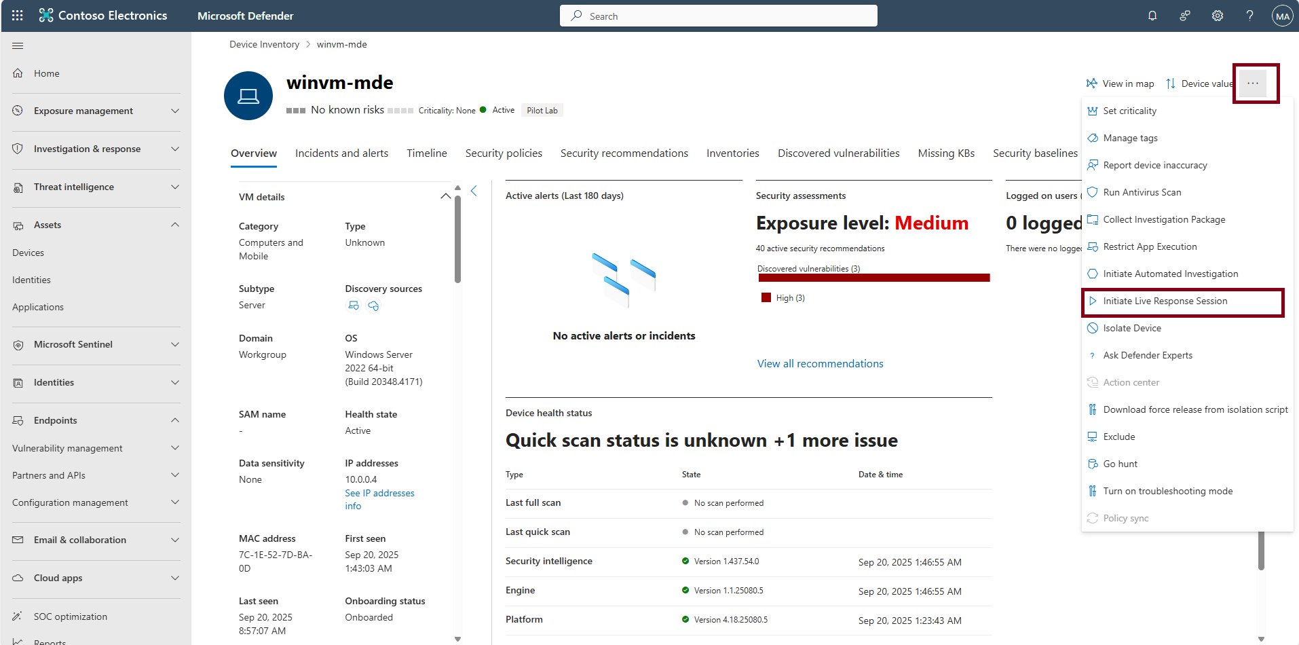Collapse the Assets section chevron
Viewport: 1299px width, 645px height.
pyautogui.click(x=175, y=225)
